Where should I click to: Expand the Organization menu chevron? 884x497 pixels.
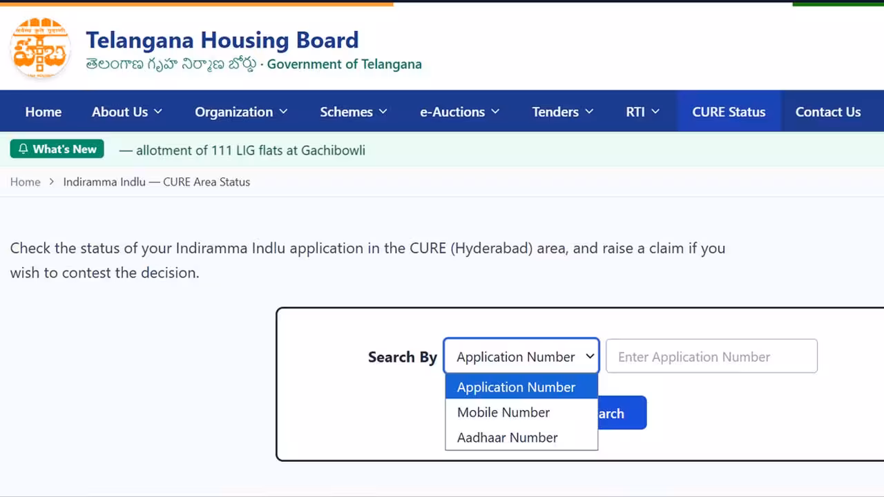[x=283, y=111]
